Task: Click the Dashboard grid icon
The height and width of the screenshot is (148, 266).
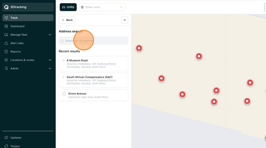Action: coord(6,26)
